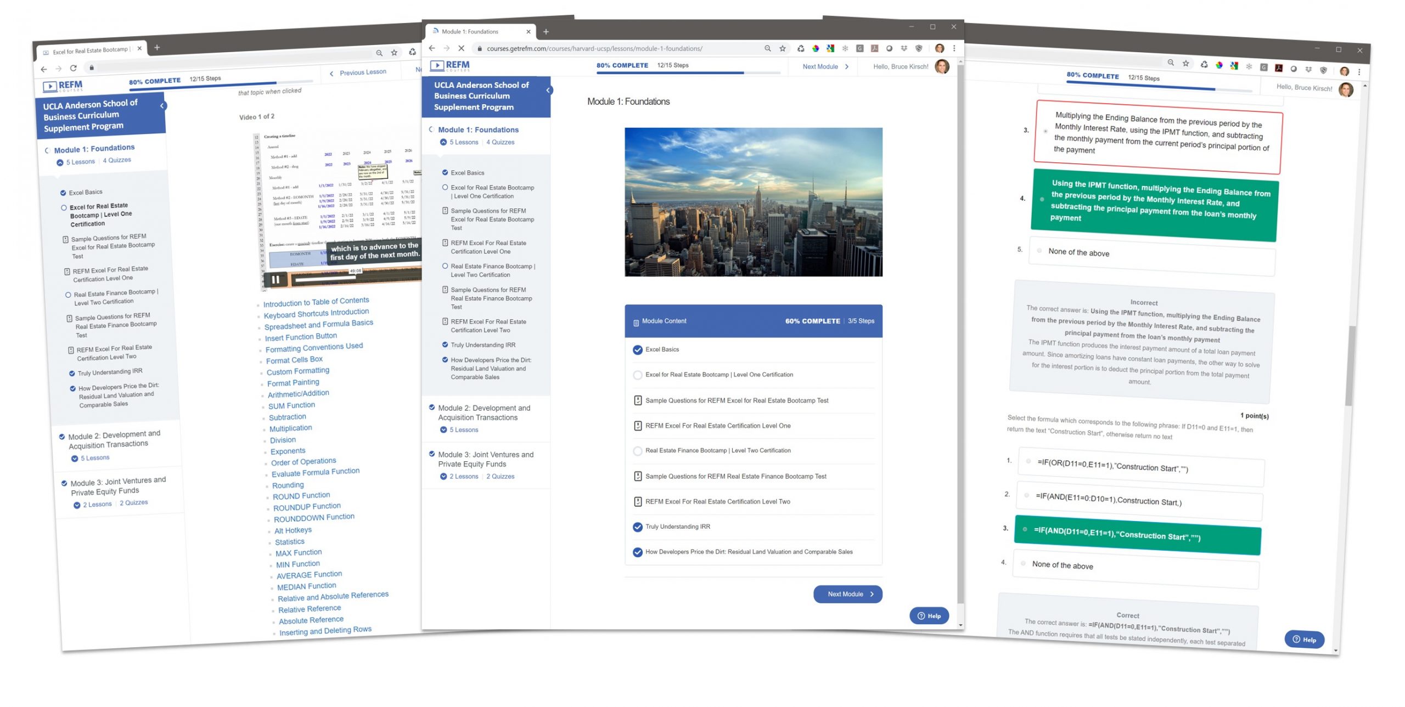The height and width of the screenshot is (707, 1405).
Task: Expand 5 Lessons under Module 1 in center sidebar
Action: (x=459, y=142)
